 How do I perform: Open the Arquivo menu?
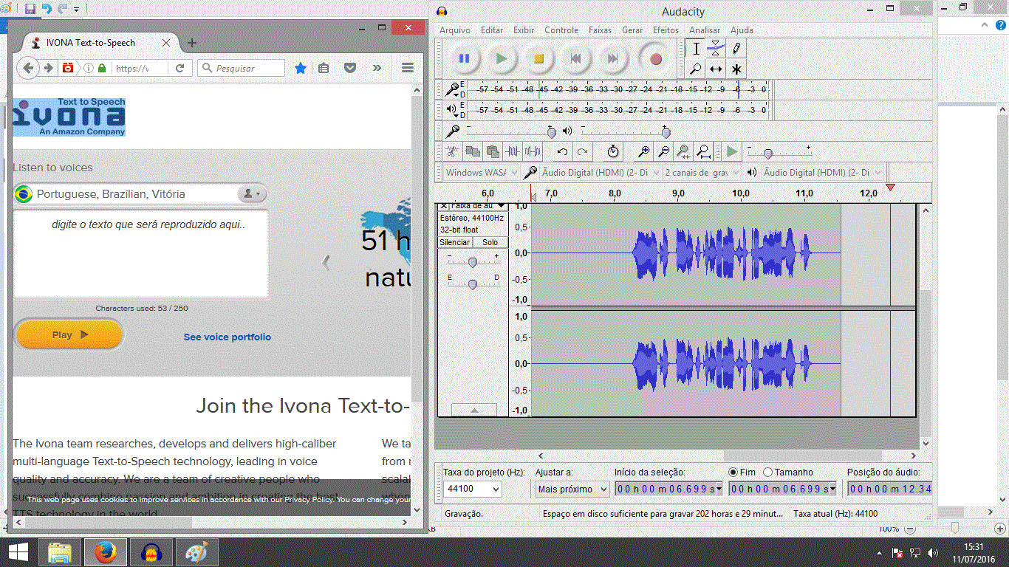click(x=455, y=30)
